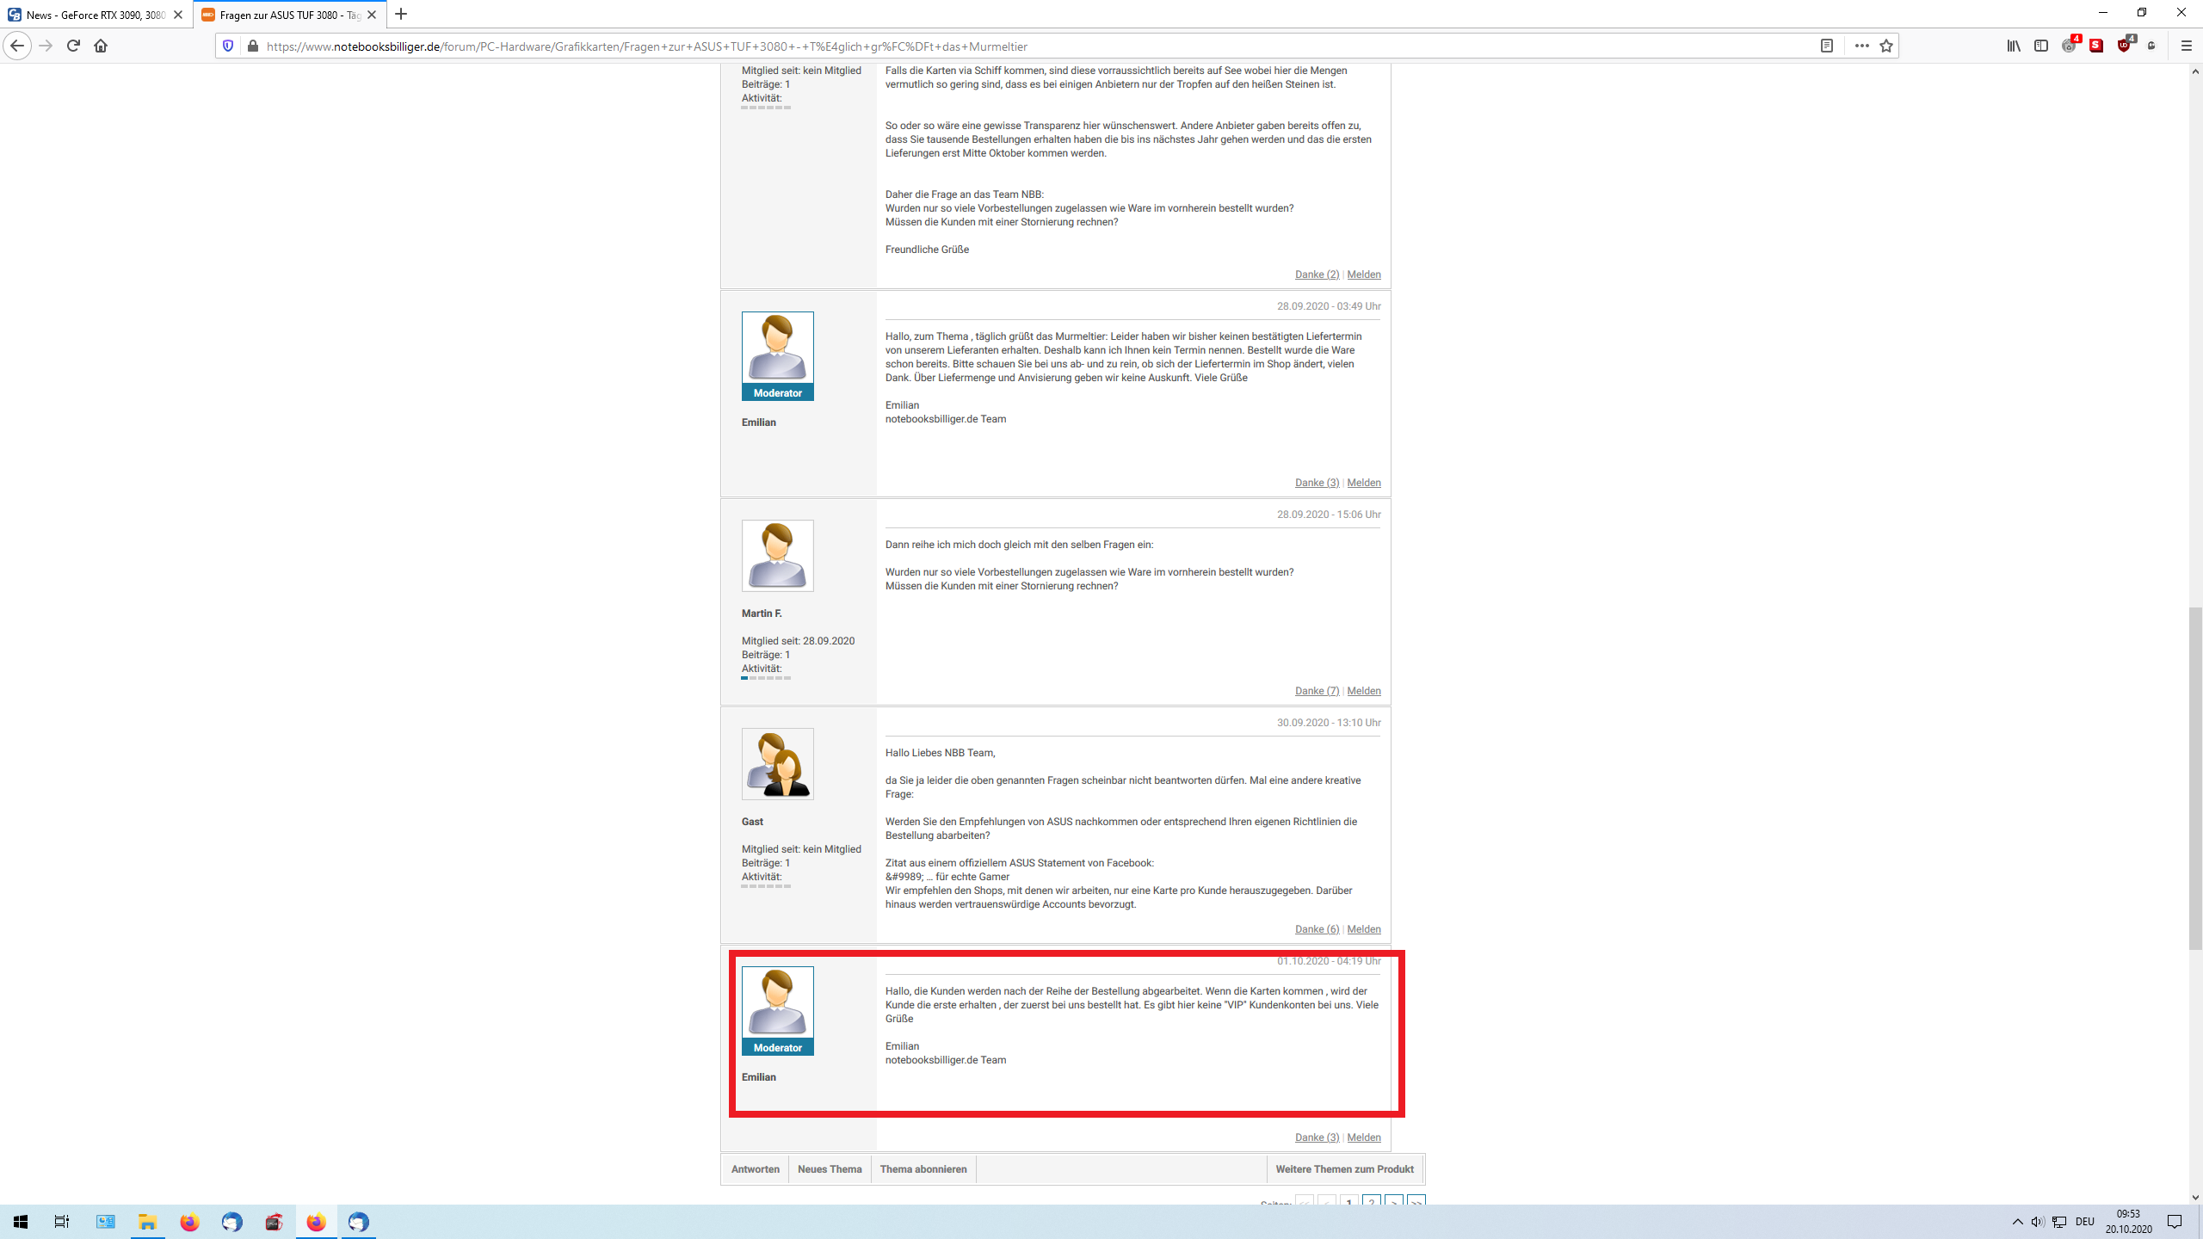Viewport: 2203px width, 1239px height.
Task: Click the browser reload button
Action: (x=73, y=46)
